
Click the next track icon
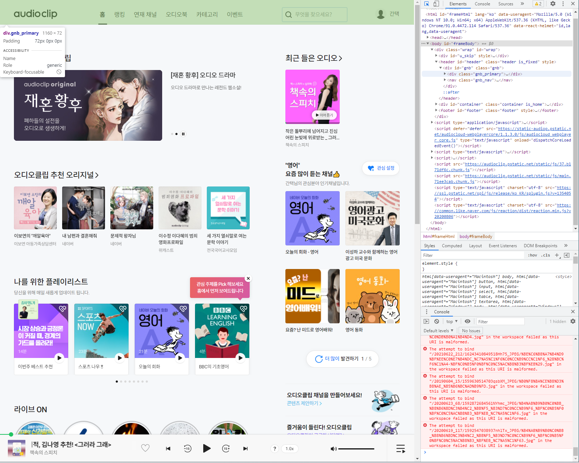[245, 449]
